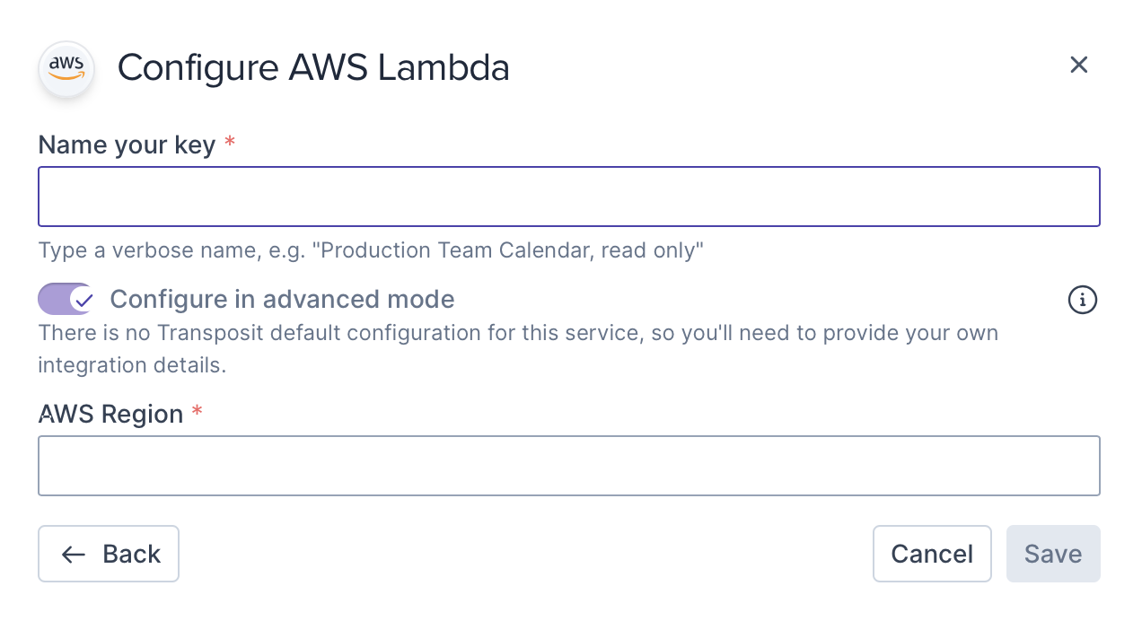Image resolution: width=1142 pixels, height=621 pixels.
Task: Click the Transposit default configuration description text
Action: tap(518, 333)
